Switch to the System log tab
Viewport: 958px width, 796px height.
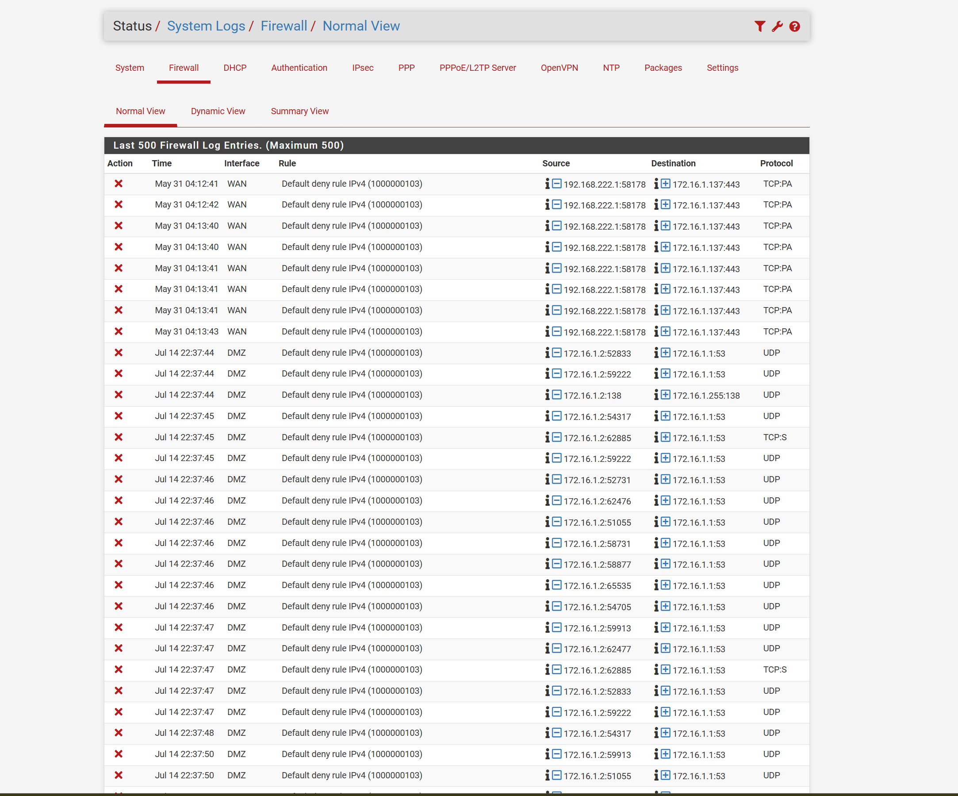pyautogui.click(x=130, y=68)
